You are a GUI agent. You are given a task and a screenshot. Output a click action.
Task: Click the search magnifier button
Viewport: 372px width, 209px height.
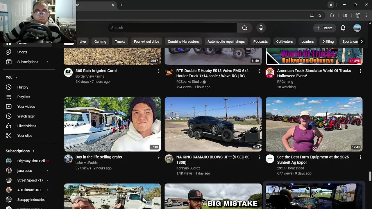245,28
